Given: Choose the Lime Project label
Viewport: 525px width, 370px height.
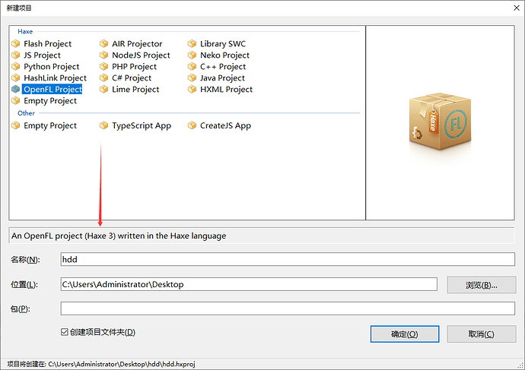Looking at the screenshot, I should click(x=135, y=89).
